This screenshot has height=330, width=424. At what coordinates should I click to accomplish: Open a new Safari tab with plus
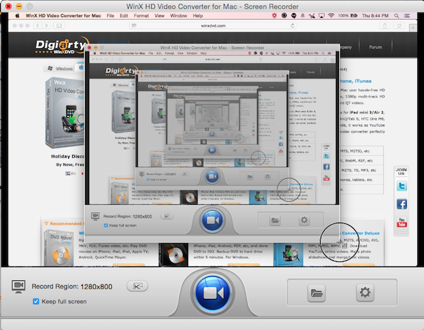click(x=413, y=28)
